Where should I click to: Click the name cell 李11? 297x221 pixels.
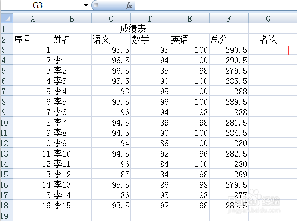click(x=72, y=163)
